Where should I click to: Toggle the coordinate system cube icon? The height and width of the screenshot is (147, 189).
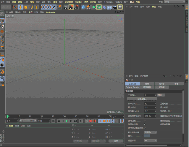click(x=59, y=7)
